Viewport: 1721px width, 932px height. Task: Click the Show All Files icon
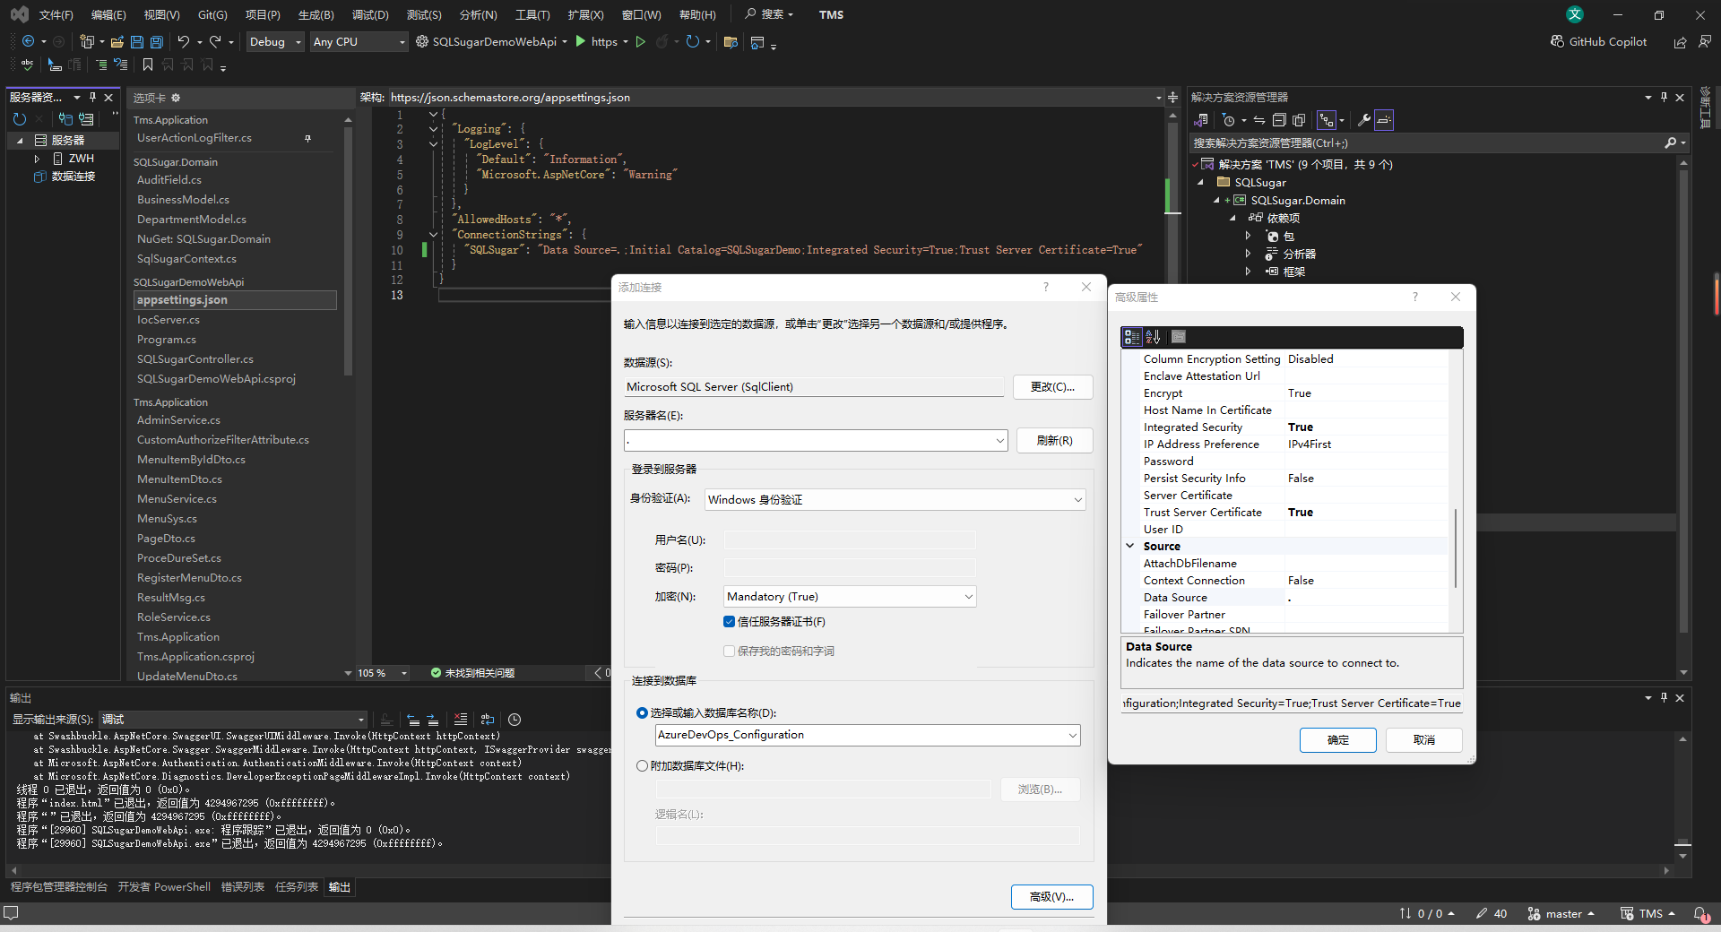click(1299, 120)
